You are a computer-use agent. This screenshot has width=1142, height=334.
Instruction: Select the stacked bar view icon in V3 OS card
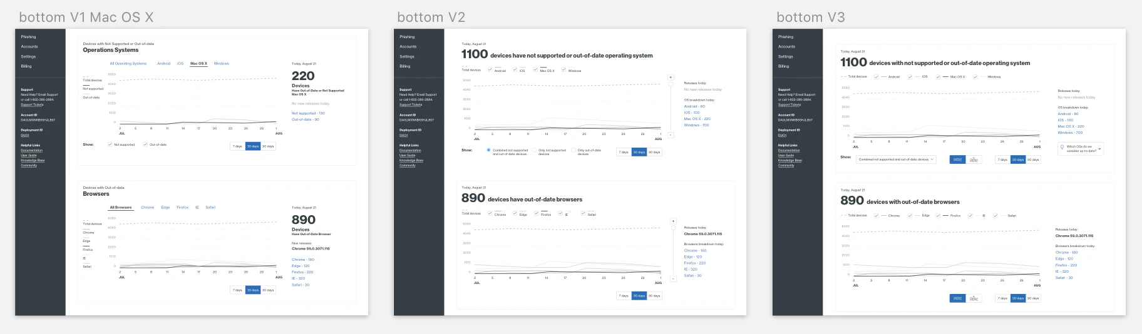pyautogui.click(x=957, y=159)
